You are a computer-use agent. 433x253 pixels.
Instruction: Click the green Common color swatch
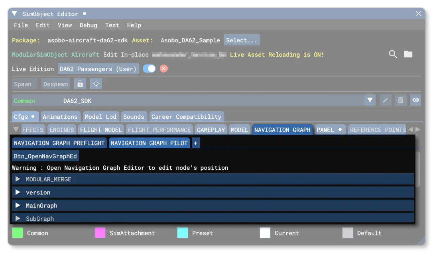tap(18, 233)
